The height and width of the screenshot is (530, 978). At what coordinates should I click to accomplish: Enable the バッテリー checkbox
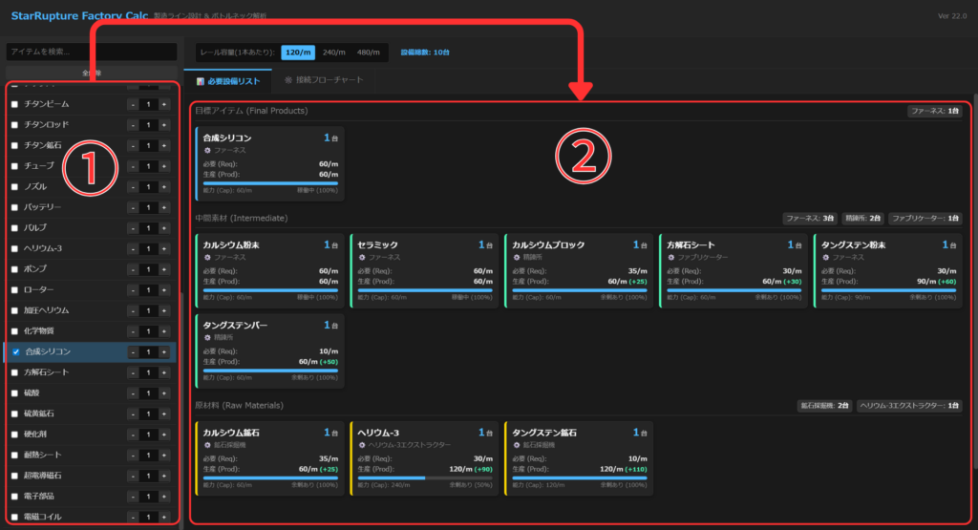[14, 207]
